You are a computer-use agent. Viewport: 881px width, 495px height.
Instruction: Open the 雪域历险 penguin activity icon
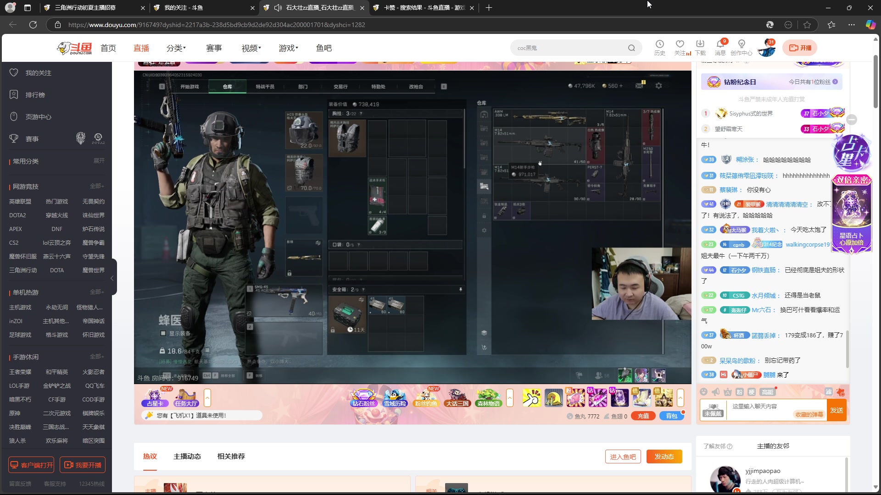(x=395, y=397)
